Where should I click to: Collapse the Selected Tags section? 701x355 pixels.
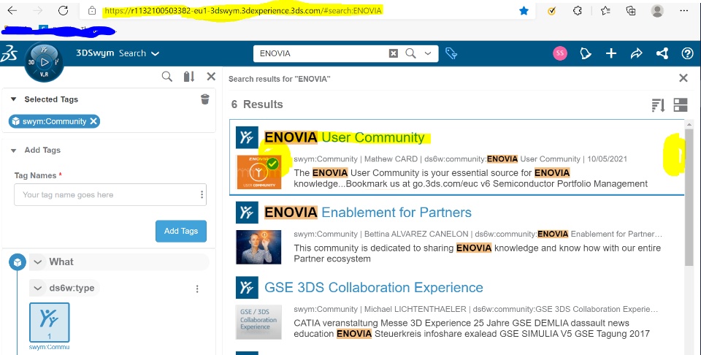click(x=13, y=99)
